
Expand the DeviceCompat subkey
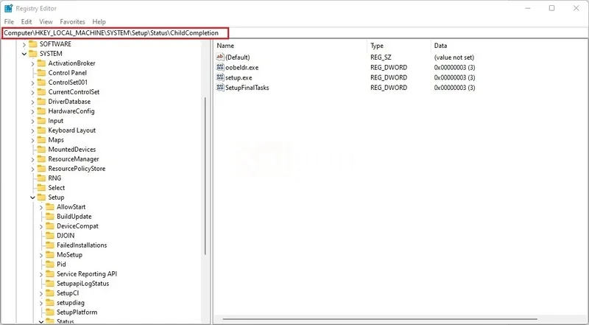click(41, 226)
